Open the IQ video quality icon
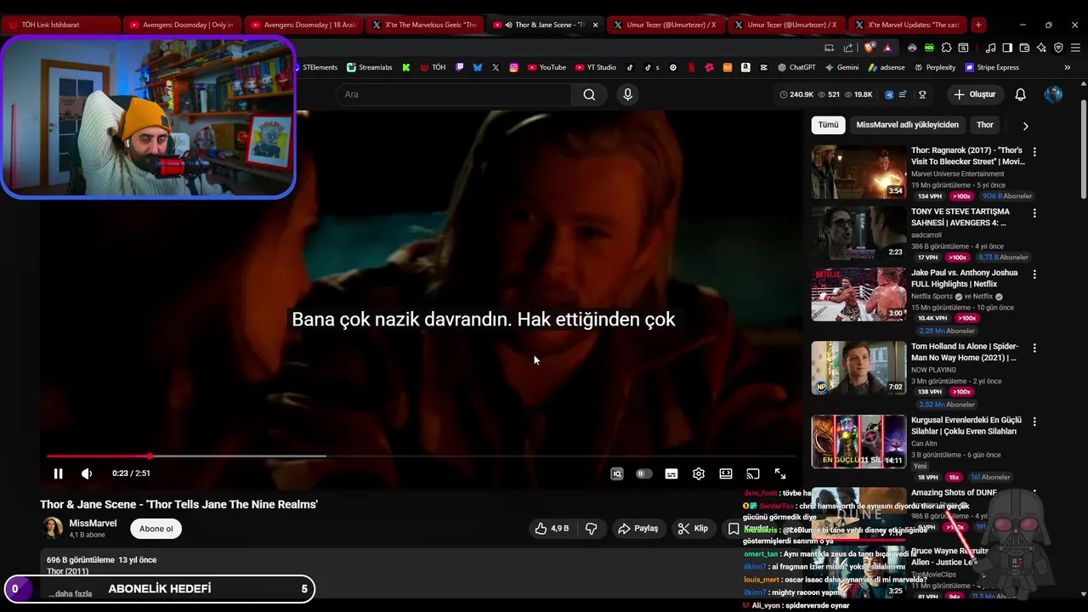The width and height of the screenshot is (1088, 612). point(617,474)
